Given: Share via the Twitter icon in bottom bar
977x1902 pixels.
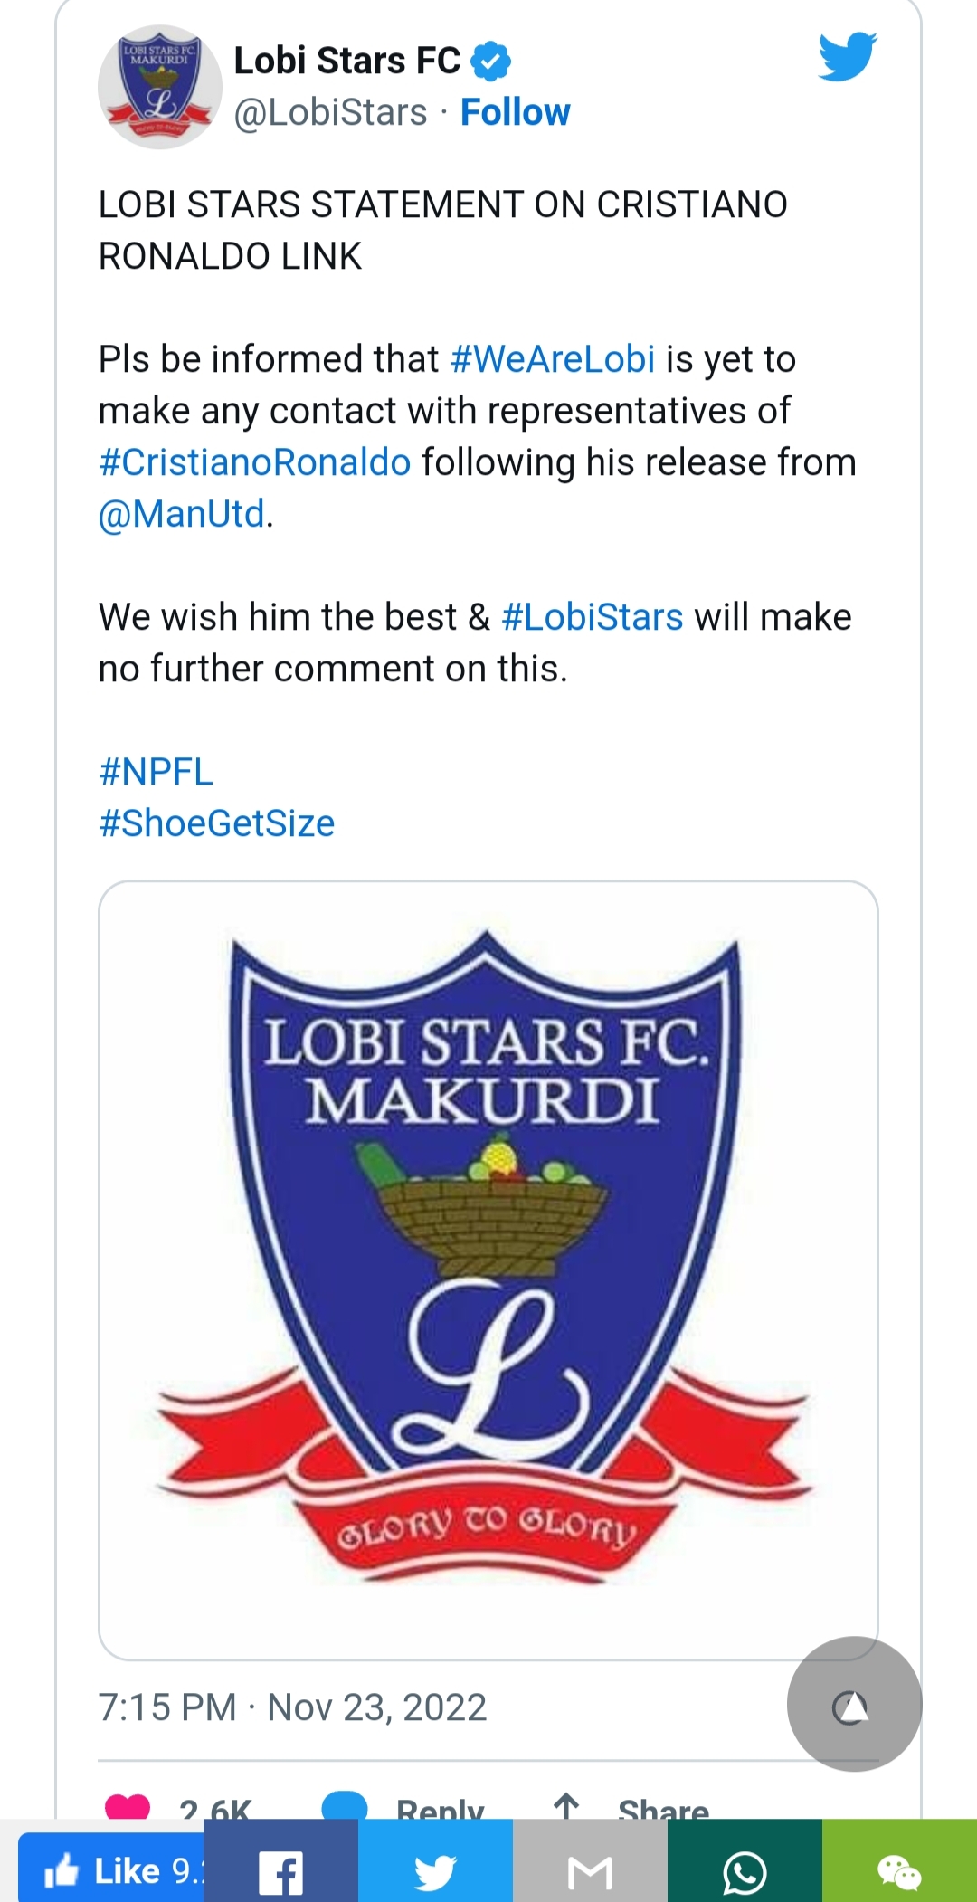Looking at the screenshot, I should click(x=435, y=1869).
